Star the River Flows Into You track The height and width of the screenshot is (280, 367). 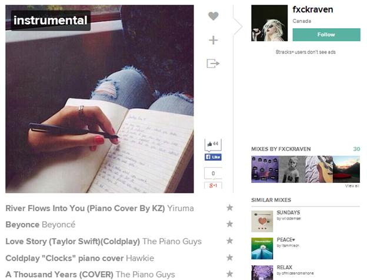tap(230, 208)
